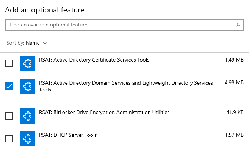Viewport: 249px width, 150px height.
Task: Expand the chevron beside Name
Action: point(45,43)
